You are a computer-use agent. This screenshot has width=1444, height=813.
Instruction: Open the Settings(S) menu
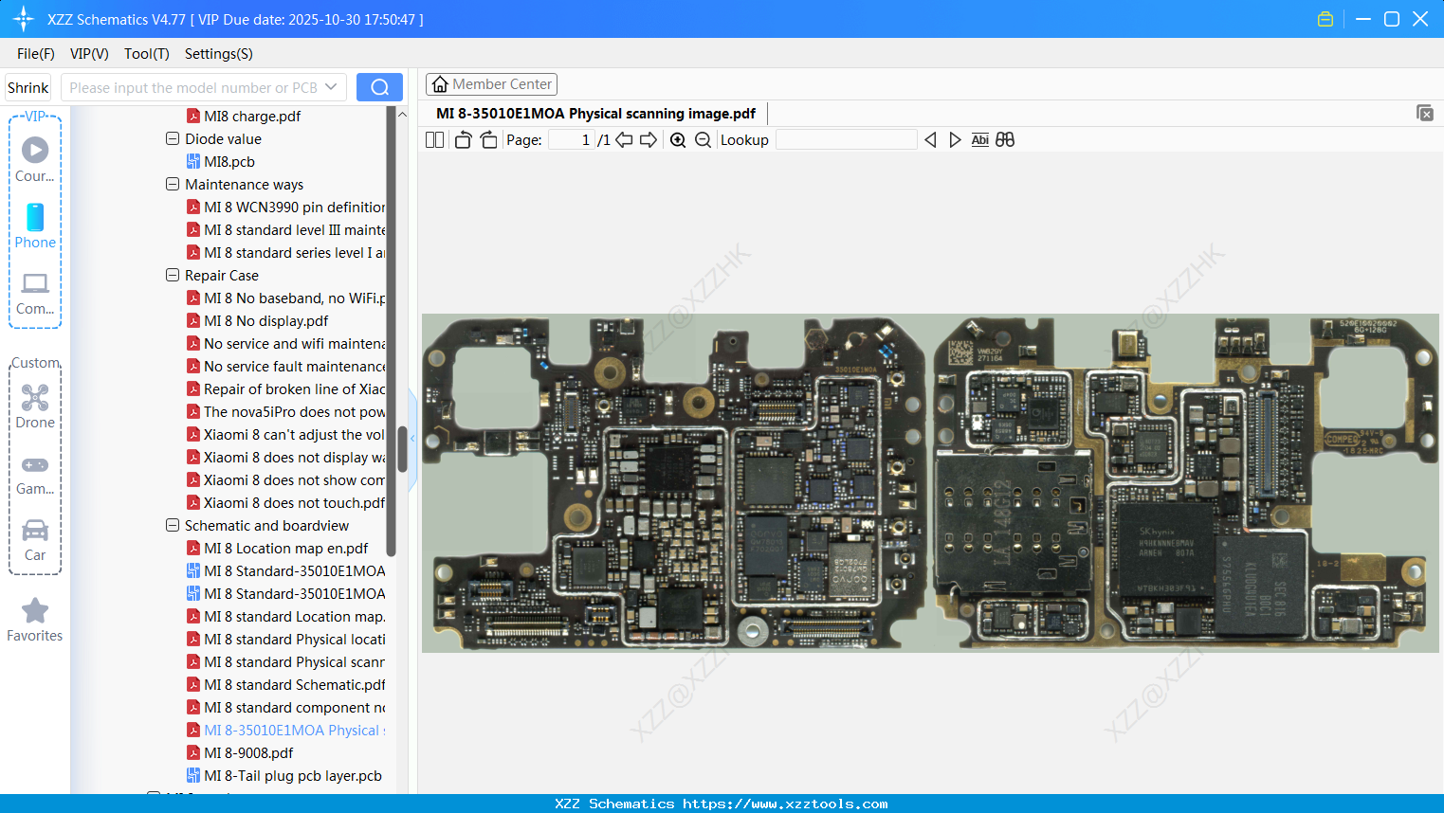(217, 54)
